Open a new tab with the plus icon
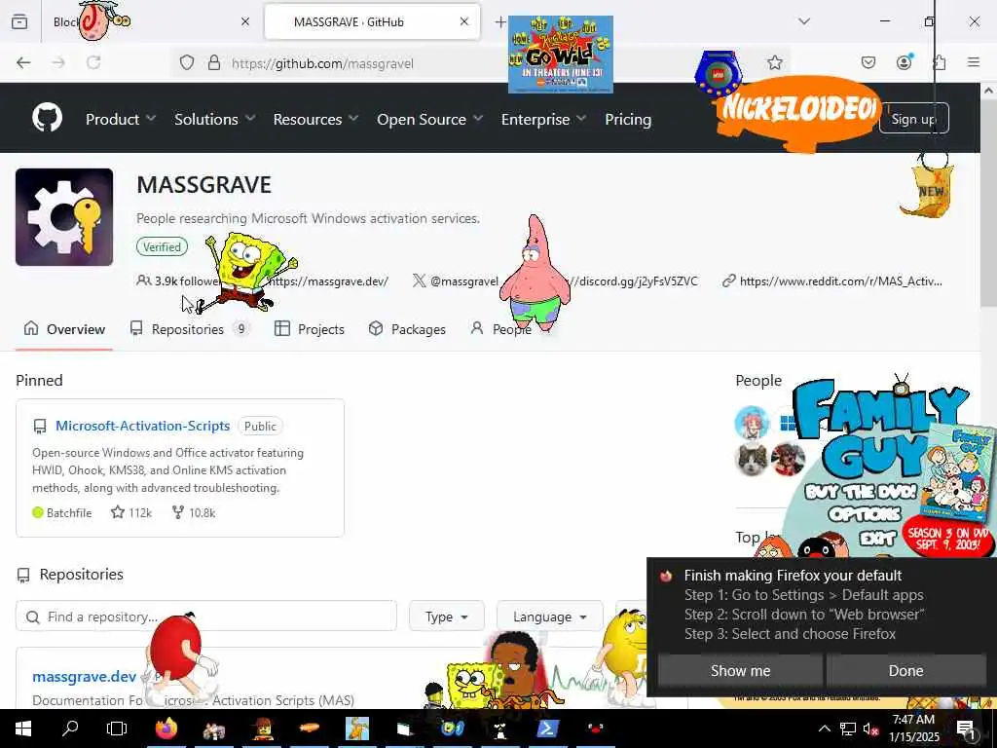The image size is (997, 748). [500, 22]
